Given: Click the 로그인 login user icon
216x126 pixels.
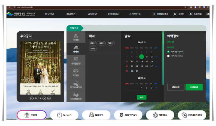Looking at the screenshot, I should click(x=175, y=14).
